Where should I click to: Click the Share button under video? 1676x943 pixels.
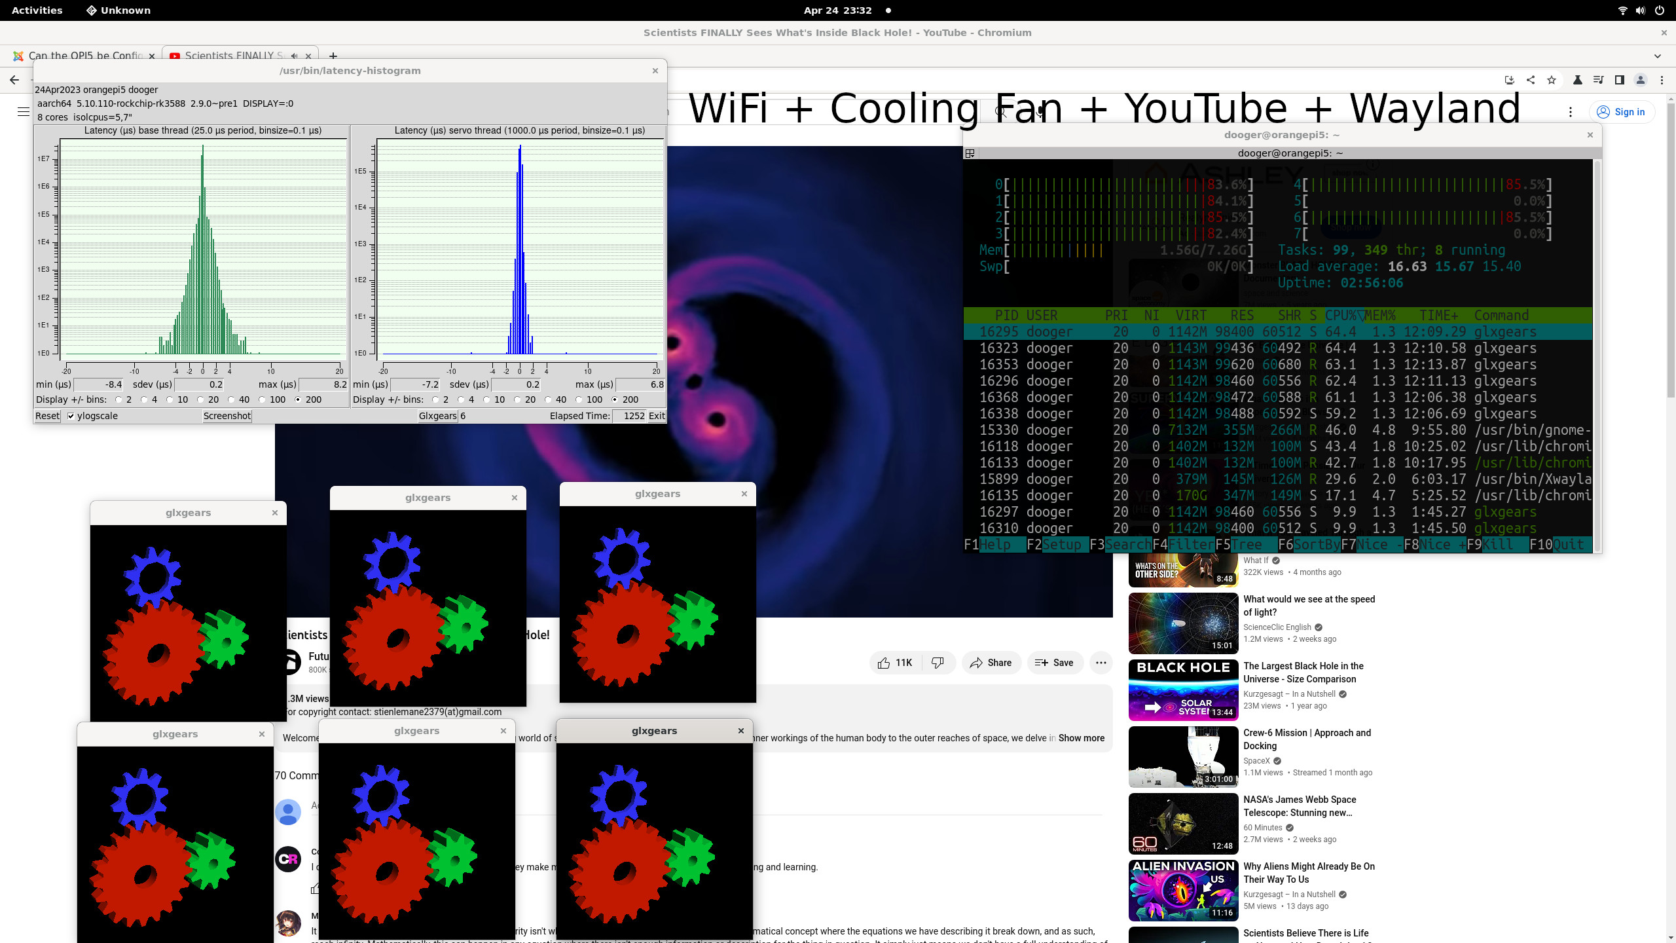point(991,663)
